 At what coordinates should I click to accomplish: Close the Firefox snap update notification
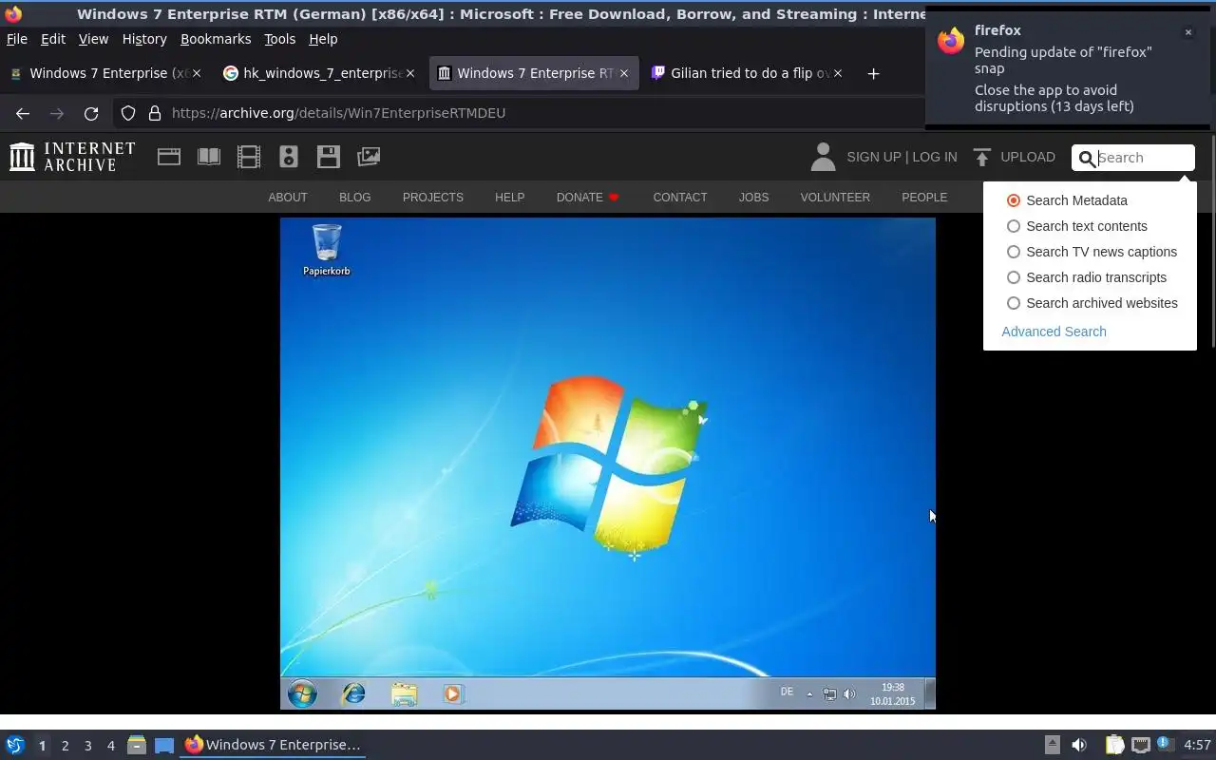1187,32
